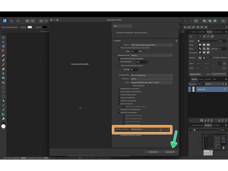Select the Pencil tool
This screenshot has height=171, width=228.
[3, 60]
